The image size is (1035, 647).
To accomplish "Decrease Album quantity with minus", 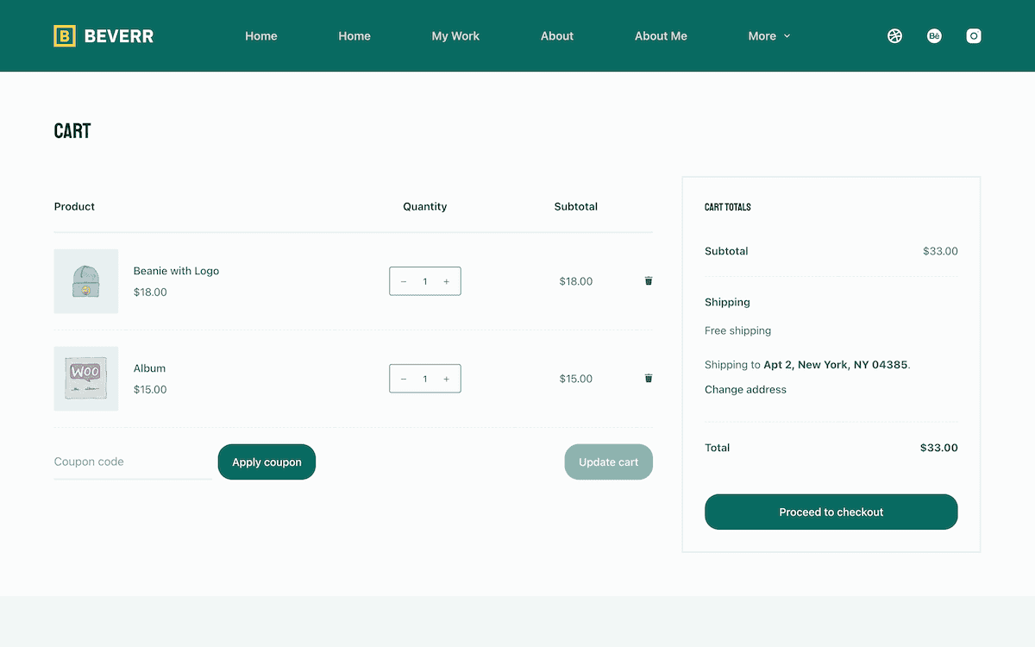I will click(x=404, y=379).
